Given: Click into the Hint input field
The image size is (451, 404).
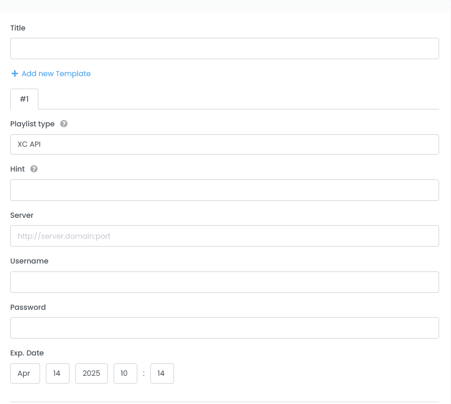Looking at the screenshot, I should (224, 190).
